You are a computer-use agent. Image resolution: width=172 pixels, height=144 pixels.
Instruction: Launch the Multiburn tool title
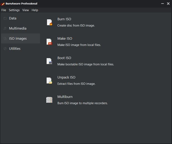(x=65, y=97)
